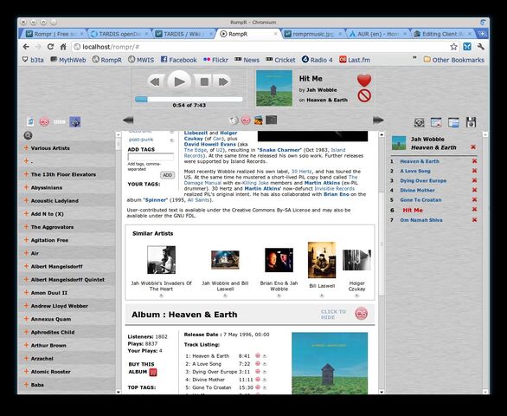Remove Dying Over Europe from playlist
This screenshot has width=507, height=416.
[x=474, y=180]
